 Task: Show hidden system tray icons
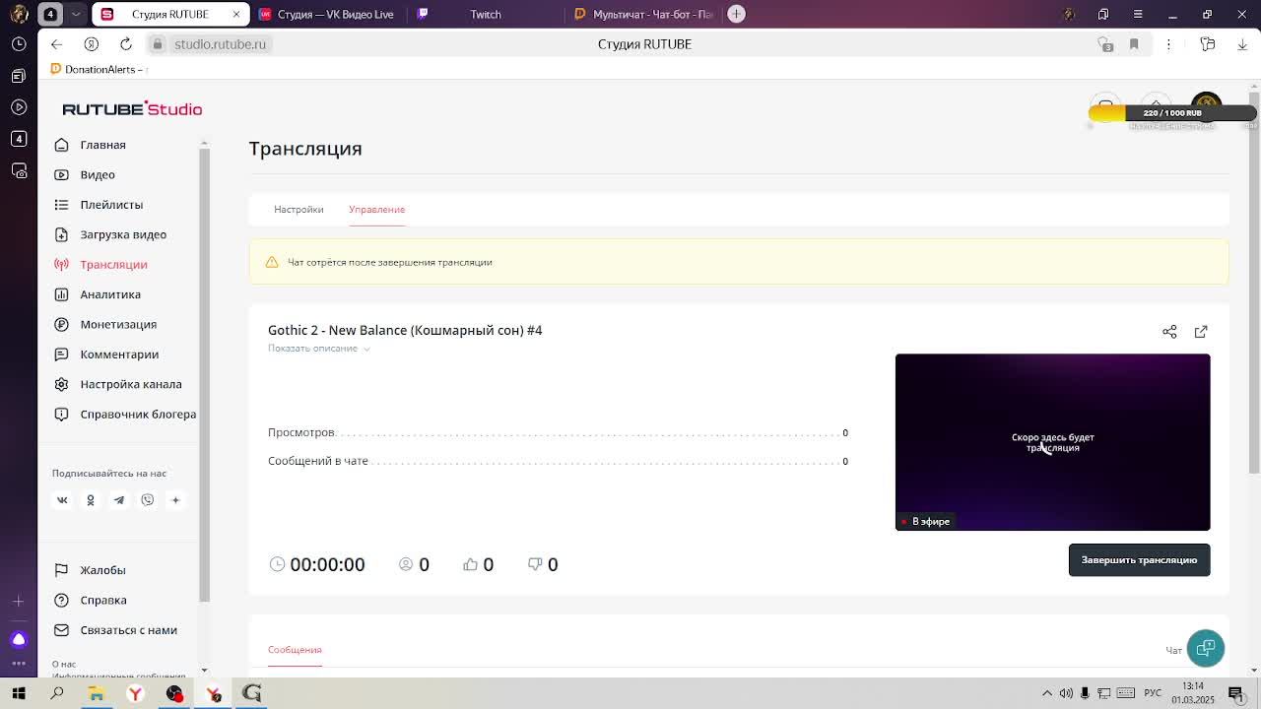click(1047, 693)
